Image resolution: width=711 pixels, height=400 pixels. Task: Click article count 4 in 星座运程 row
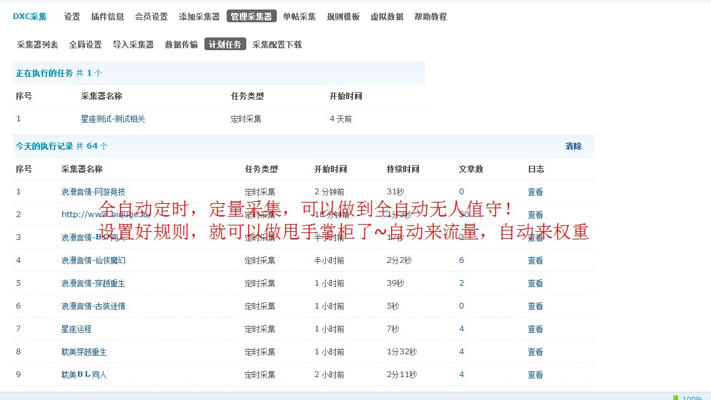(x=462, y=328)
